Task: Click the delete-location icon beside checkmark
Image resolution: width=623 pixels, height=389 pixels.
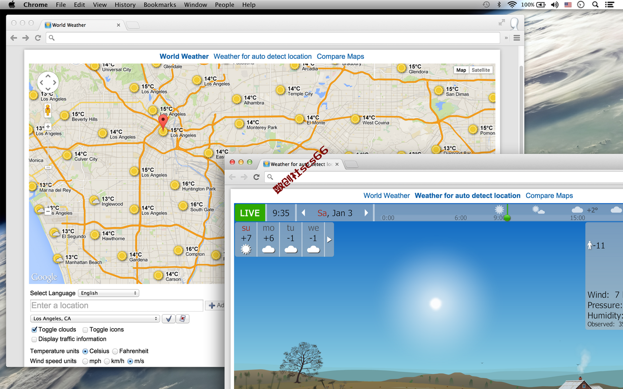Action: pyautogui.click(x=183, y=318)
